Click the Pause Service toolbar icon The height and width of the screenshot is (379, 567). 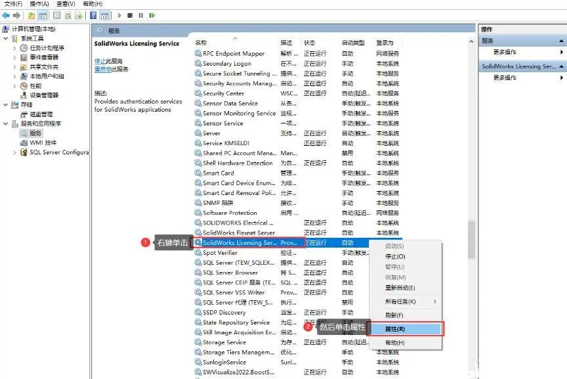point(141,15)
